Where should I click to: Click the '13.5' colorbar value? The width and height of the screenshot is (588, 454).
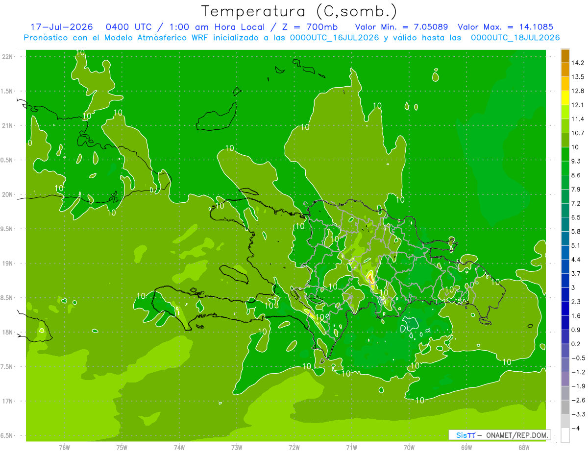pyautogui.click(x=578, y=77)
